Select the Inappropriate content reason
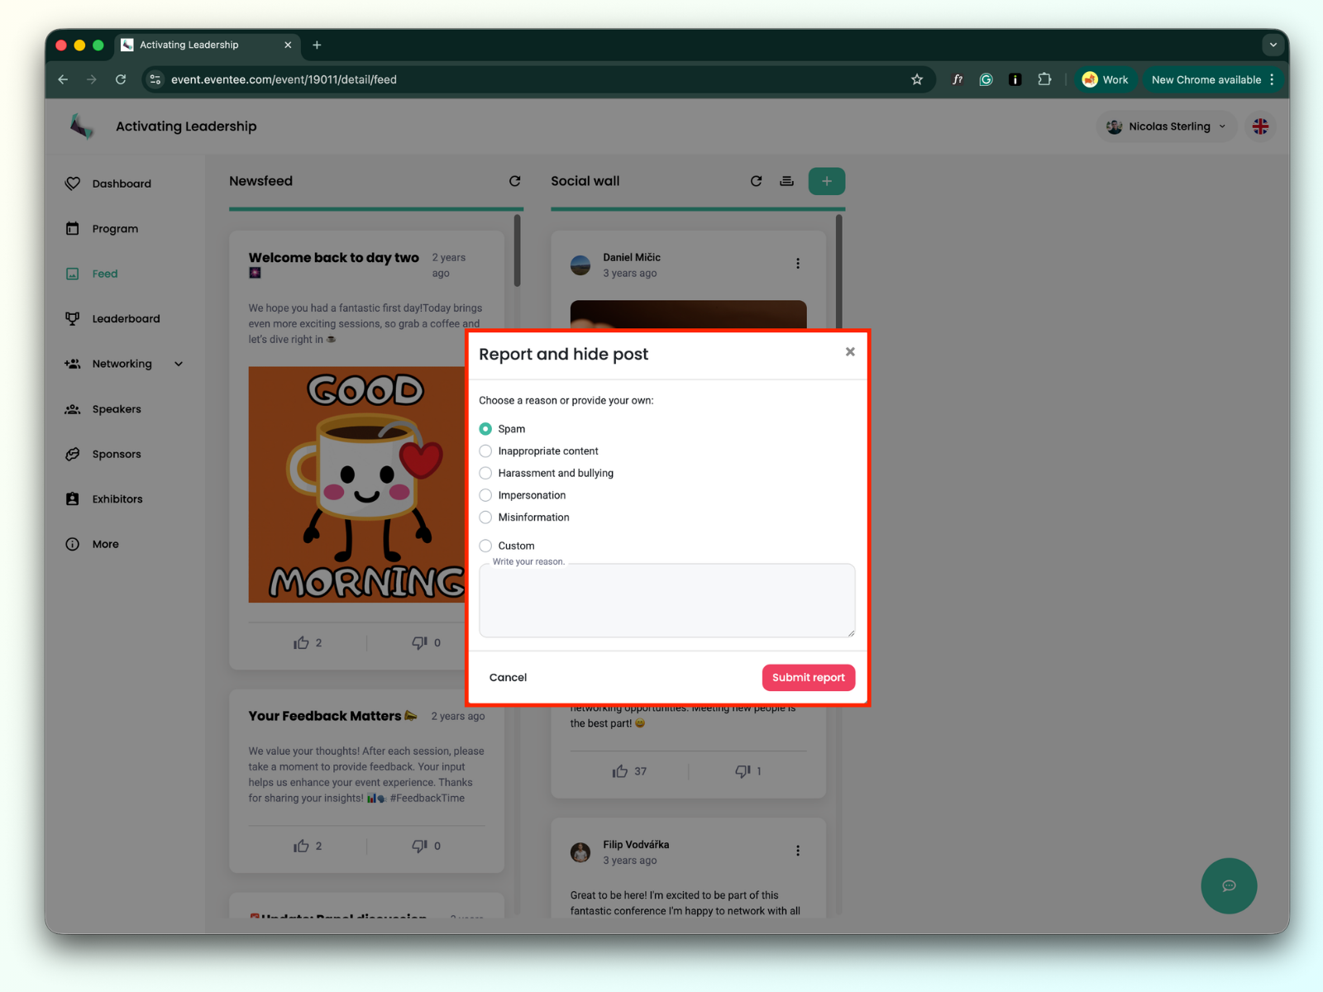 point(485,451)
